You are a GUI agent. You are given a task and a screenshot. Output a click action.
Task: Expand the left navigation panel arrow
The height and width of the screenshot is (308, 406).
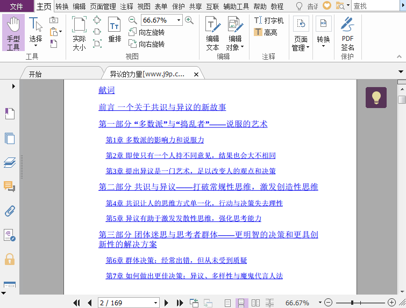pyautogui.click(x=13, y=86)
